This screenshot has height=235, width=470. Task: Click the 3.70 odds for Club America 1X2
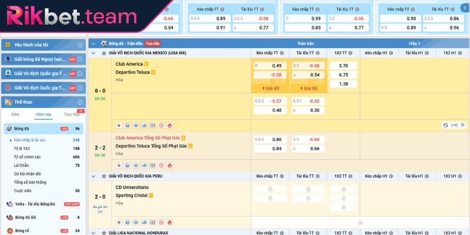point(344,66)
